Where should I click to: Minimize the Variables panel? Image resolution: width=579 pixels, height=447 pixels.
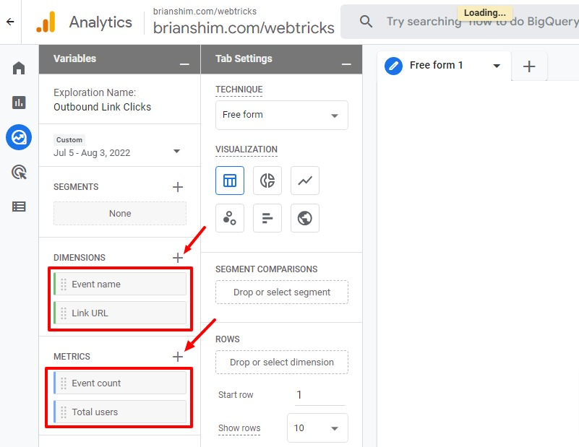185,64
